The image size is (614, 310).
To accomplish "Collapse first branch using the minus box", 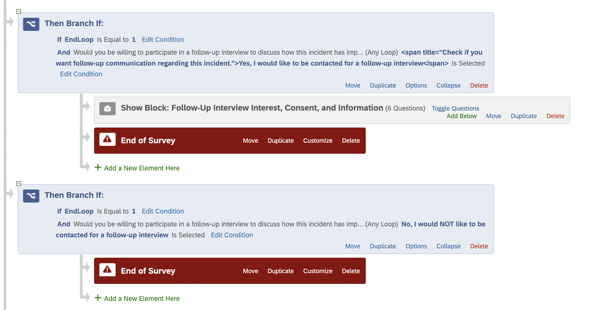I will [x=19, y=12].
